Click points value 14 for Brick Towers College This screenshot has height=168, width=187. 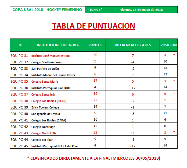click(x=95, y=106)
